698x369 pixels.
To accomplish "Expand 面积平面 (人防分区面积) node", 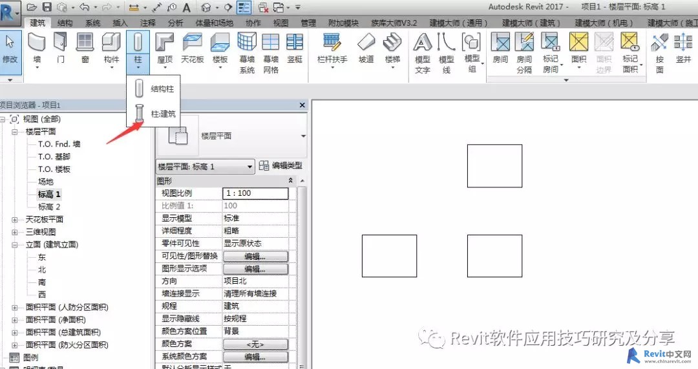I will click(x=15, y=308).
